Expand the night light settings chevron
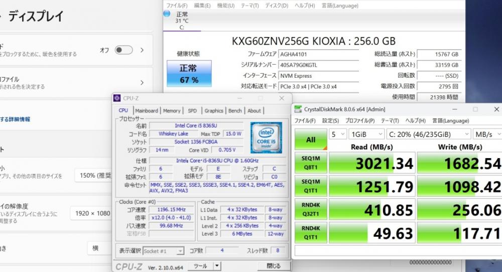 [x=142, y=50]
